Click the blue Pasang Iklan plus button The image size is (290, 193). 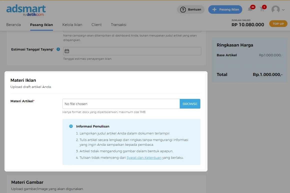[x=225, y=9]
